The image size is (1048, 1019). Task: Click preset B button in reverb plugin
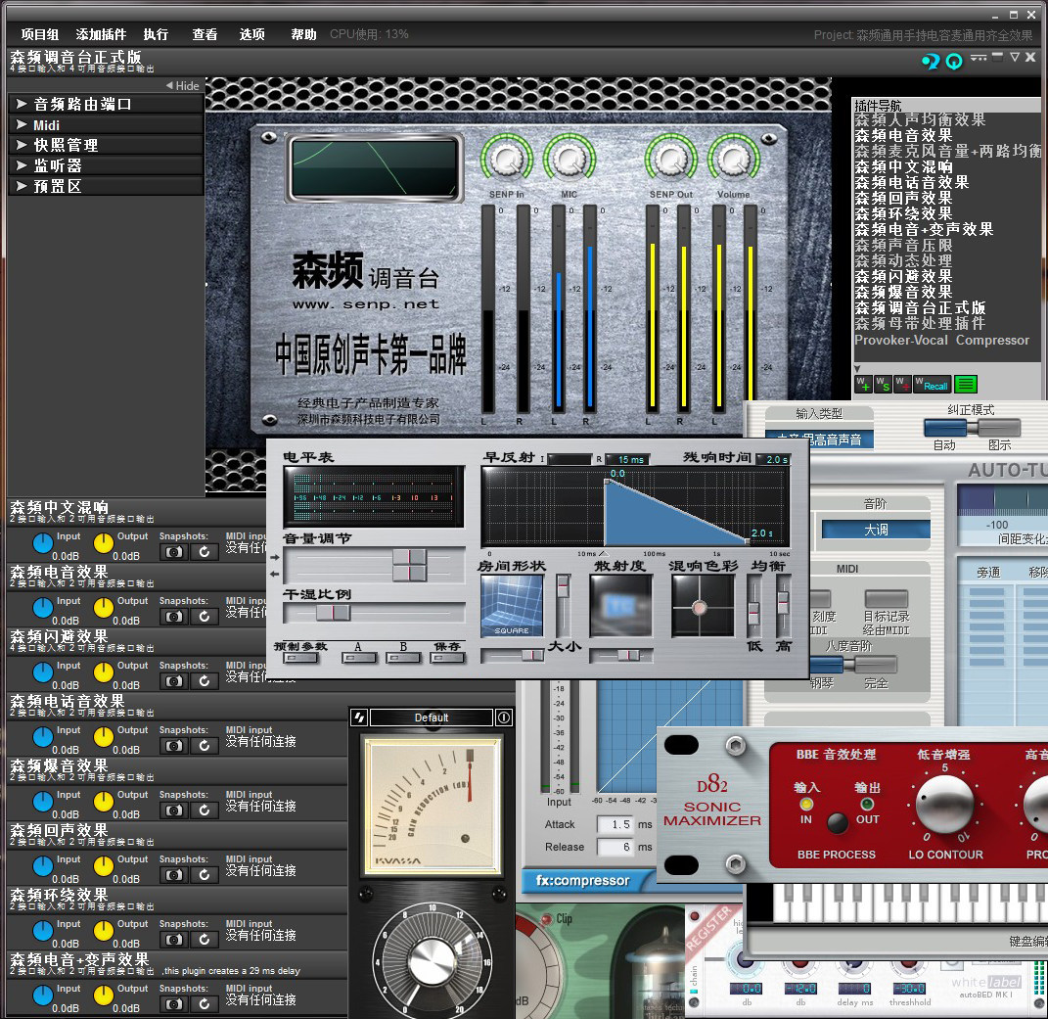[x=404, y=658]
